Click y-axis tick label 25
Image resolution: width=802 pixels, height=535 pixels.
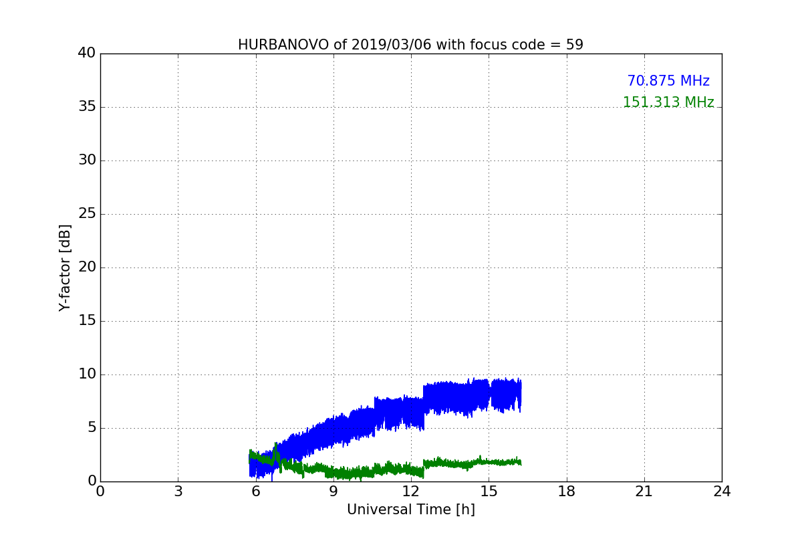pyautogui.click(x=87, y=214)
